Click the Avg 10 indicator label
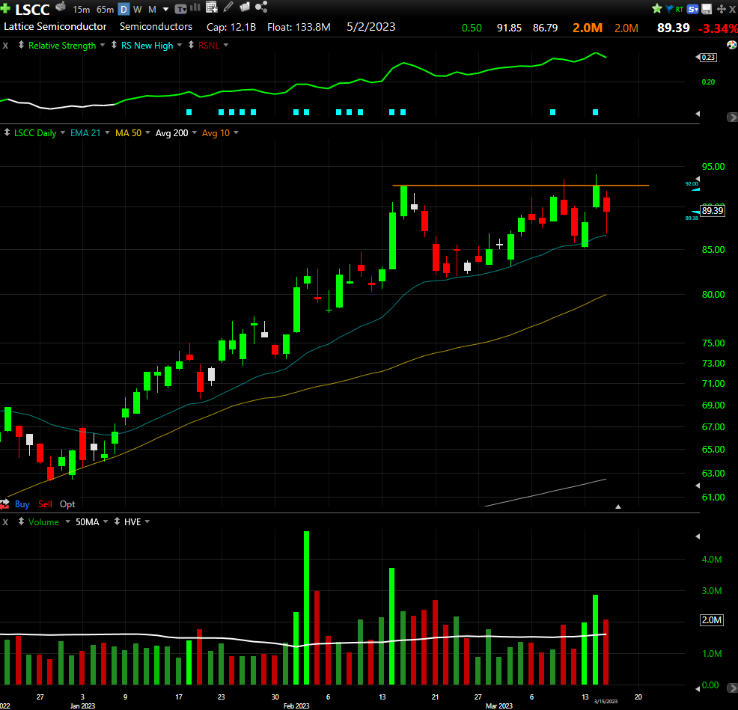 [x=216, y=133]
